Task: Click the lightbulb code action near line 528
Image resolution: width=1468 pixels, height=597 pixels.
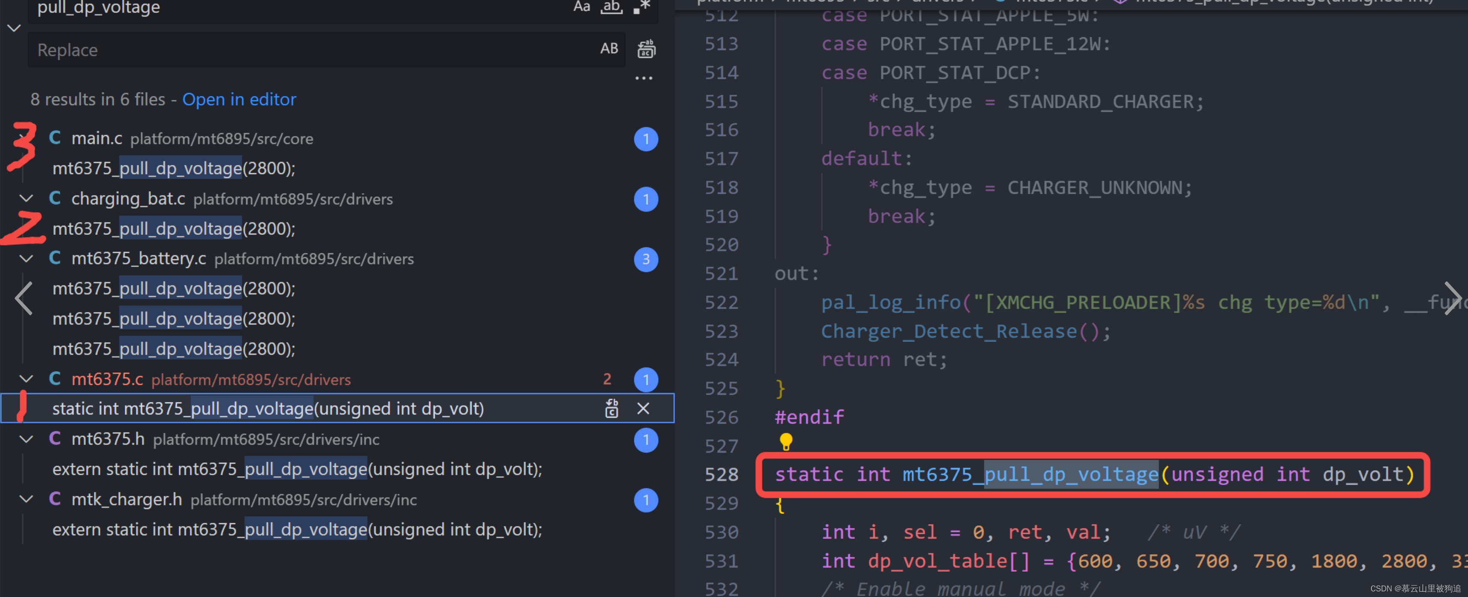Action: coord(787,440)
